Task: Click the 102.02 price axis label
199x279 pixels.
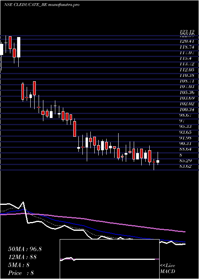Action: [x=187, y=104]
